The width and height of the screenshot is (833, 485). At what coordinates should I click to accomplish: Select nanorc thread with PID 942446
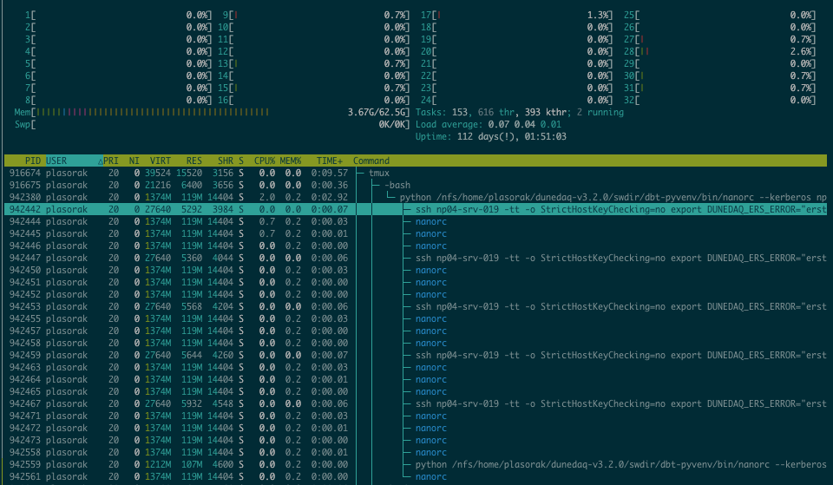point(416,246)
